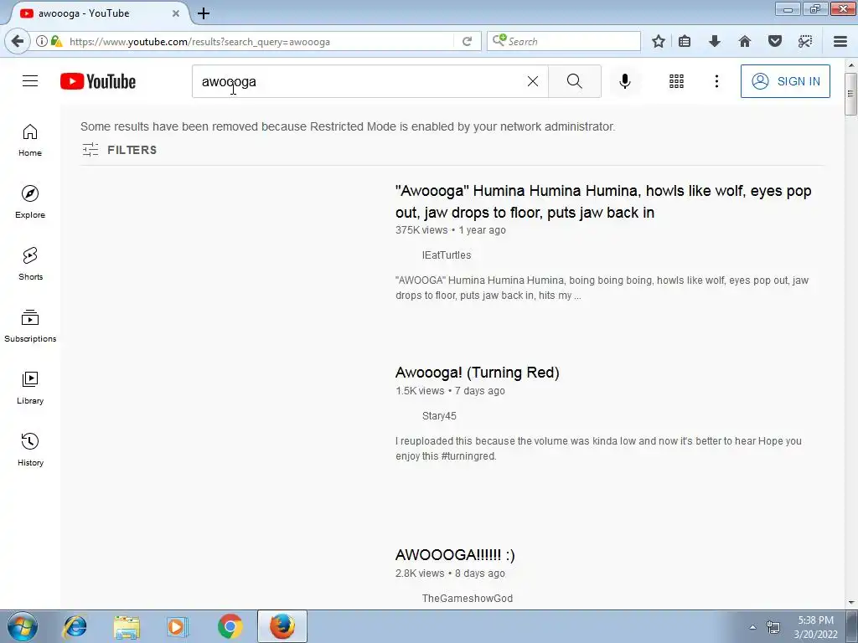Click the 375K views • 1 year ago text
858x643 pixels.
click(x=450, y=230)
